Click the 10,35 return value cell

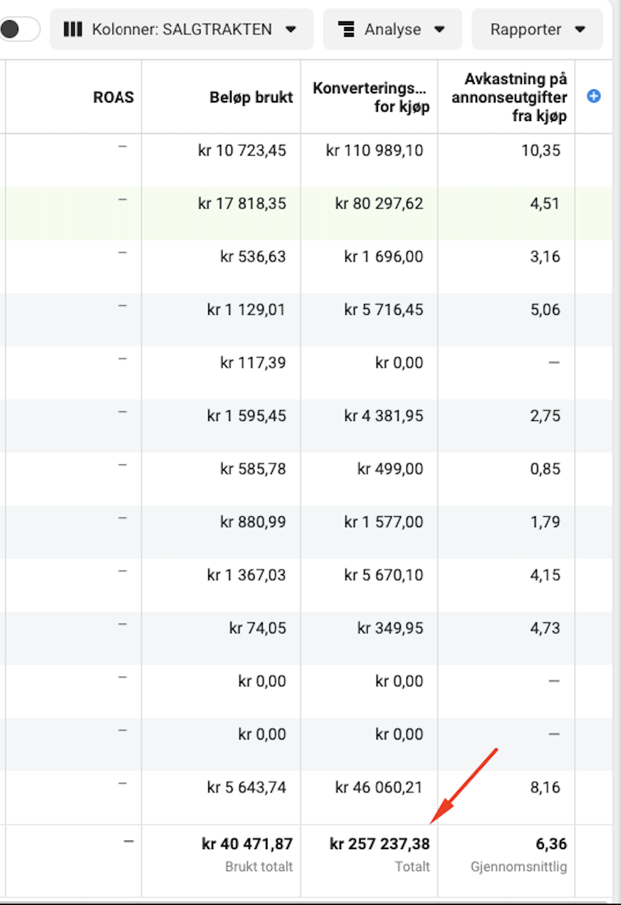click(541, 151)
